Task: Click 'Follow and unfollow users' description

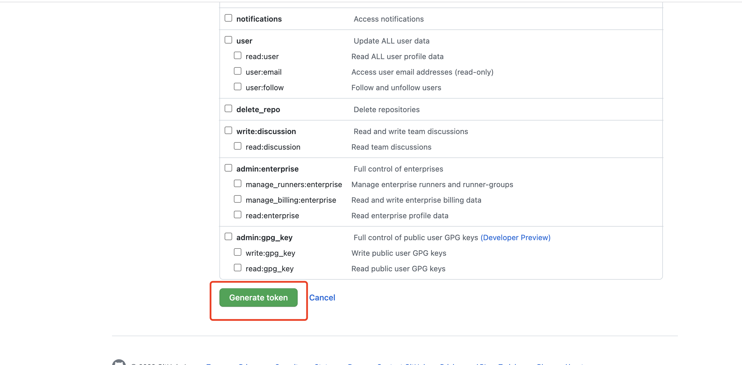Action: (x=396, y=88)
